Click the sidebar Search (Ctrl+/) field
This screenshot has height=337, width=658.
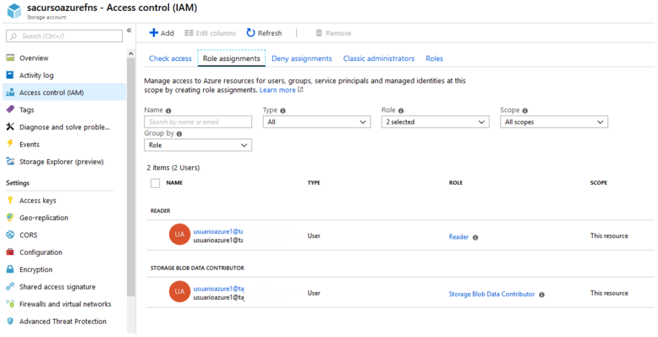point(64,36)
